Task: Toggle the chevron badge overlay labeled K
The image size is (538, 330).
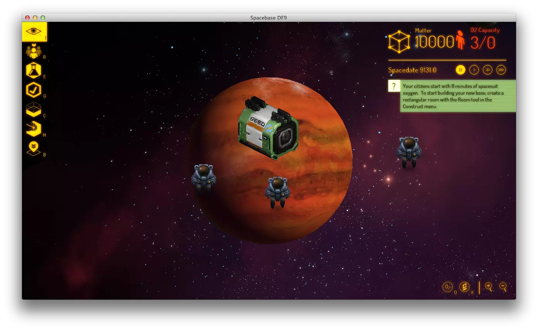Action: click(x=465, y=287)
